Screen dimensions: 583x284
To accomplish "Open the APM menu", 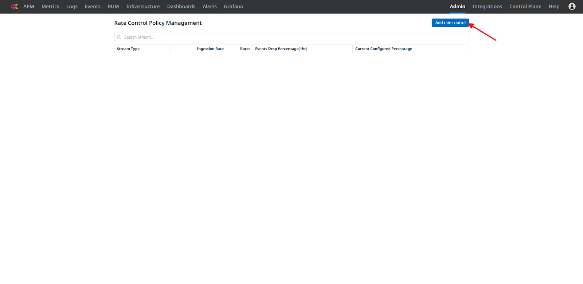I will [x=29, y=7].
